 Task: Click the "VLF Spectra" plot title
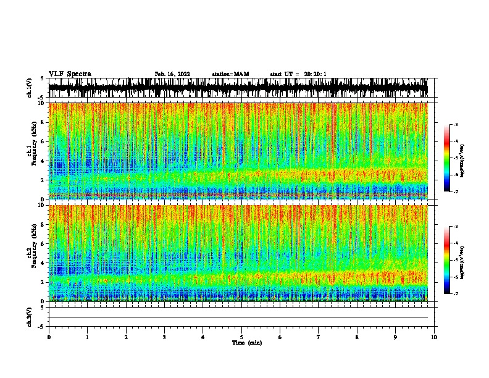coord(70,74)
